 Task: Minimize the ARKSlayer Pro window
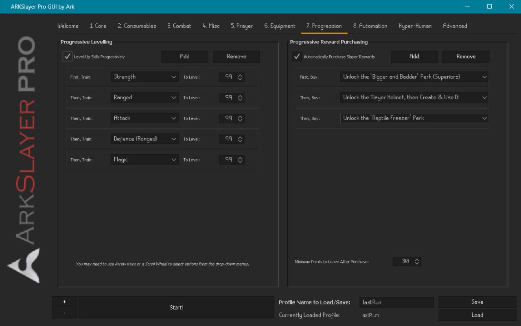pyautogui.click(x=467, y=7)
